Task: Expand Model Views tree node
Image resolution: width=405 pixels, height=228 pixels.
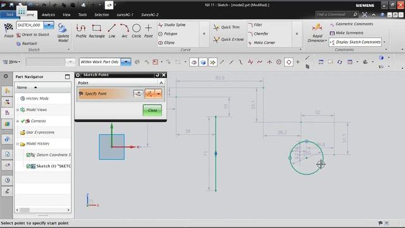Action: (x=18, y=110)
